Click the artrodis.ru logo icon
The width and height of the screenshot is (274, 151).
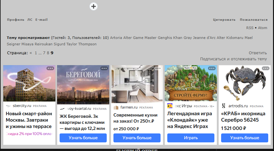pos(224,106)
